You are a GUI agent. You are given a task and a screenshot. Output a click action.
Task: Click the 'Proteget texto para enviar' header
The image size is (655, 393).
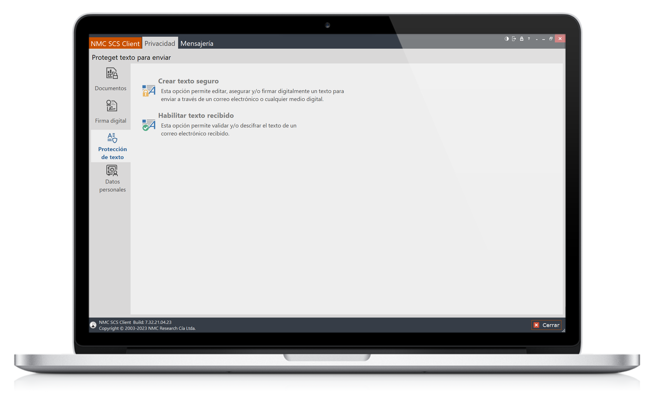click(131, 57)
